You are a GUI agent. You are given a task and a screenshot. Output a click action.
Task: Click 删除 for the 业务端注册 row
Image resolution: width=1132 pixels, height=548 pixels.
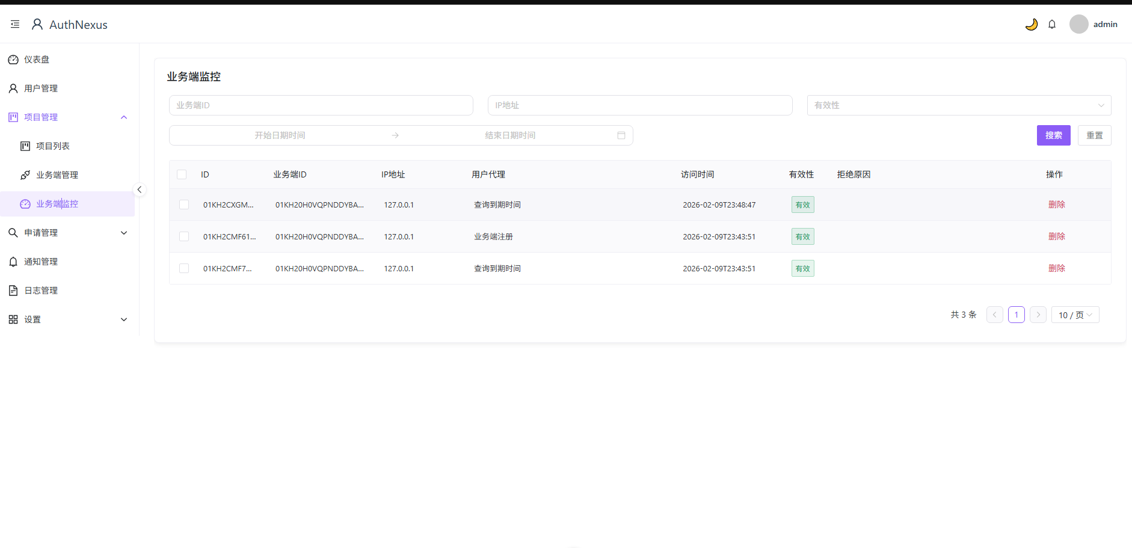pos(1056,236)
